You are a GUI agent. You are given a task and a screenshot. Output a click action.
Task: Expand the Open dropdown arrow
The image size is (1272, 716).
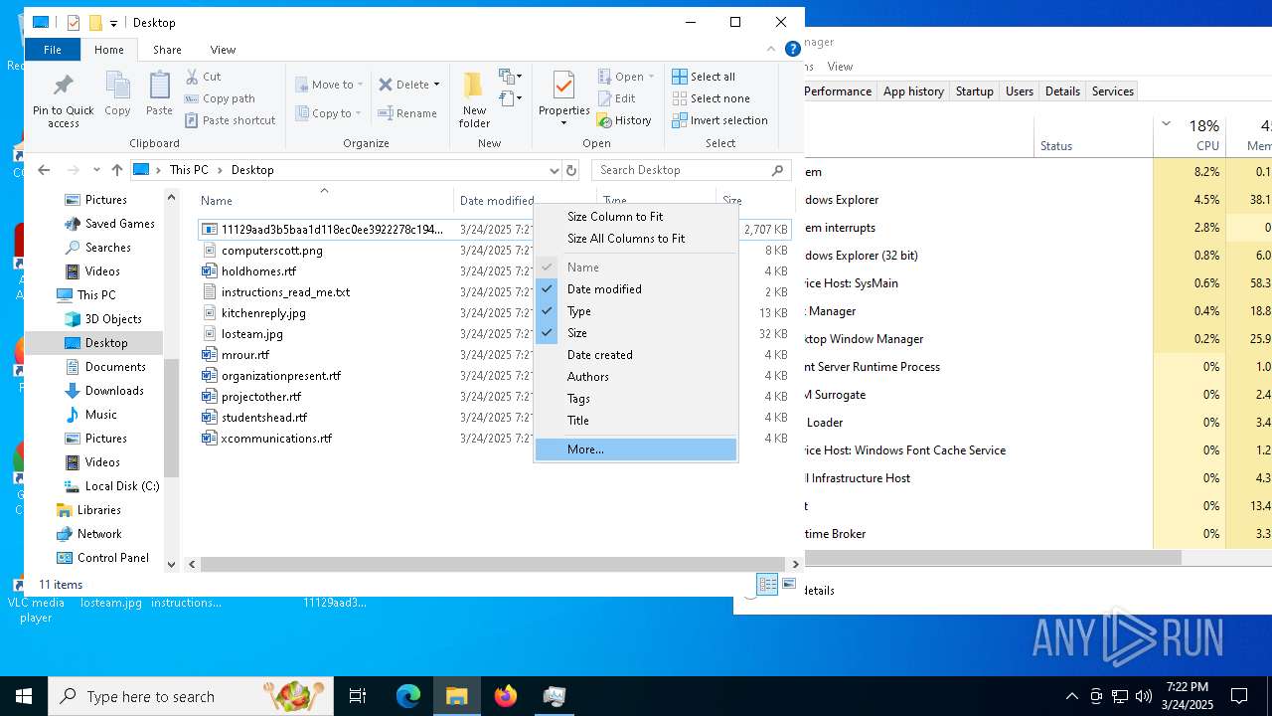tap(651, 77)
